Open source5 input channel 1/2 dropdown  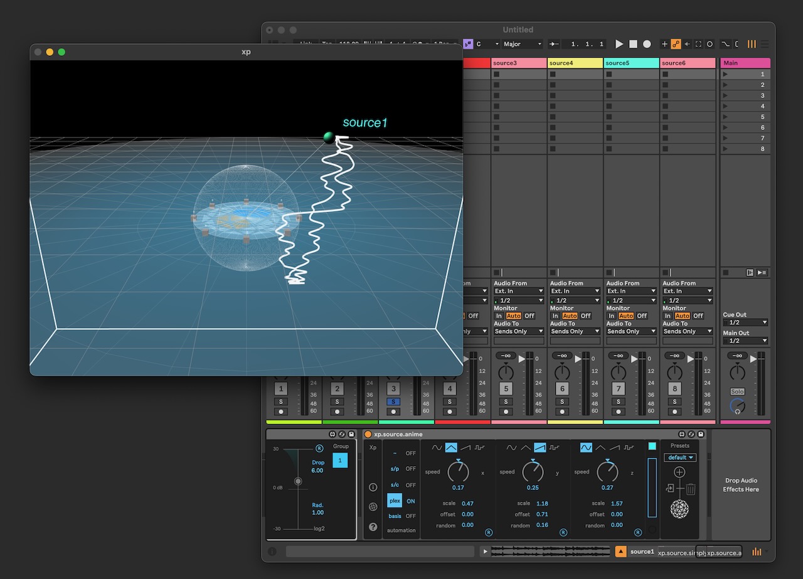631,300
